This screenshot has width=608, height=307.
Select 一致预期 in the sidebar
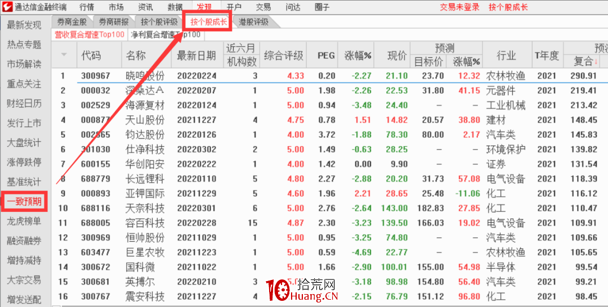[x=24, y=201]
